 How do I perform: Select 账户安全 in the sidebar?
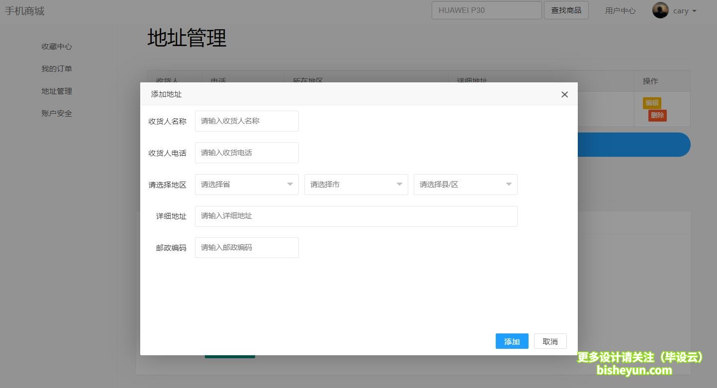tap(57, 114)
